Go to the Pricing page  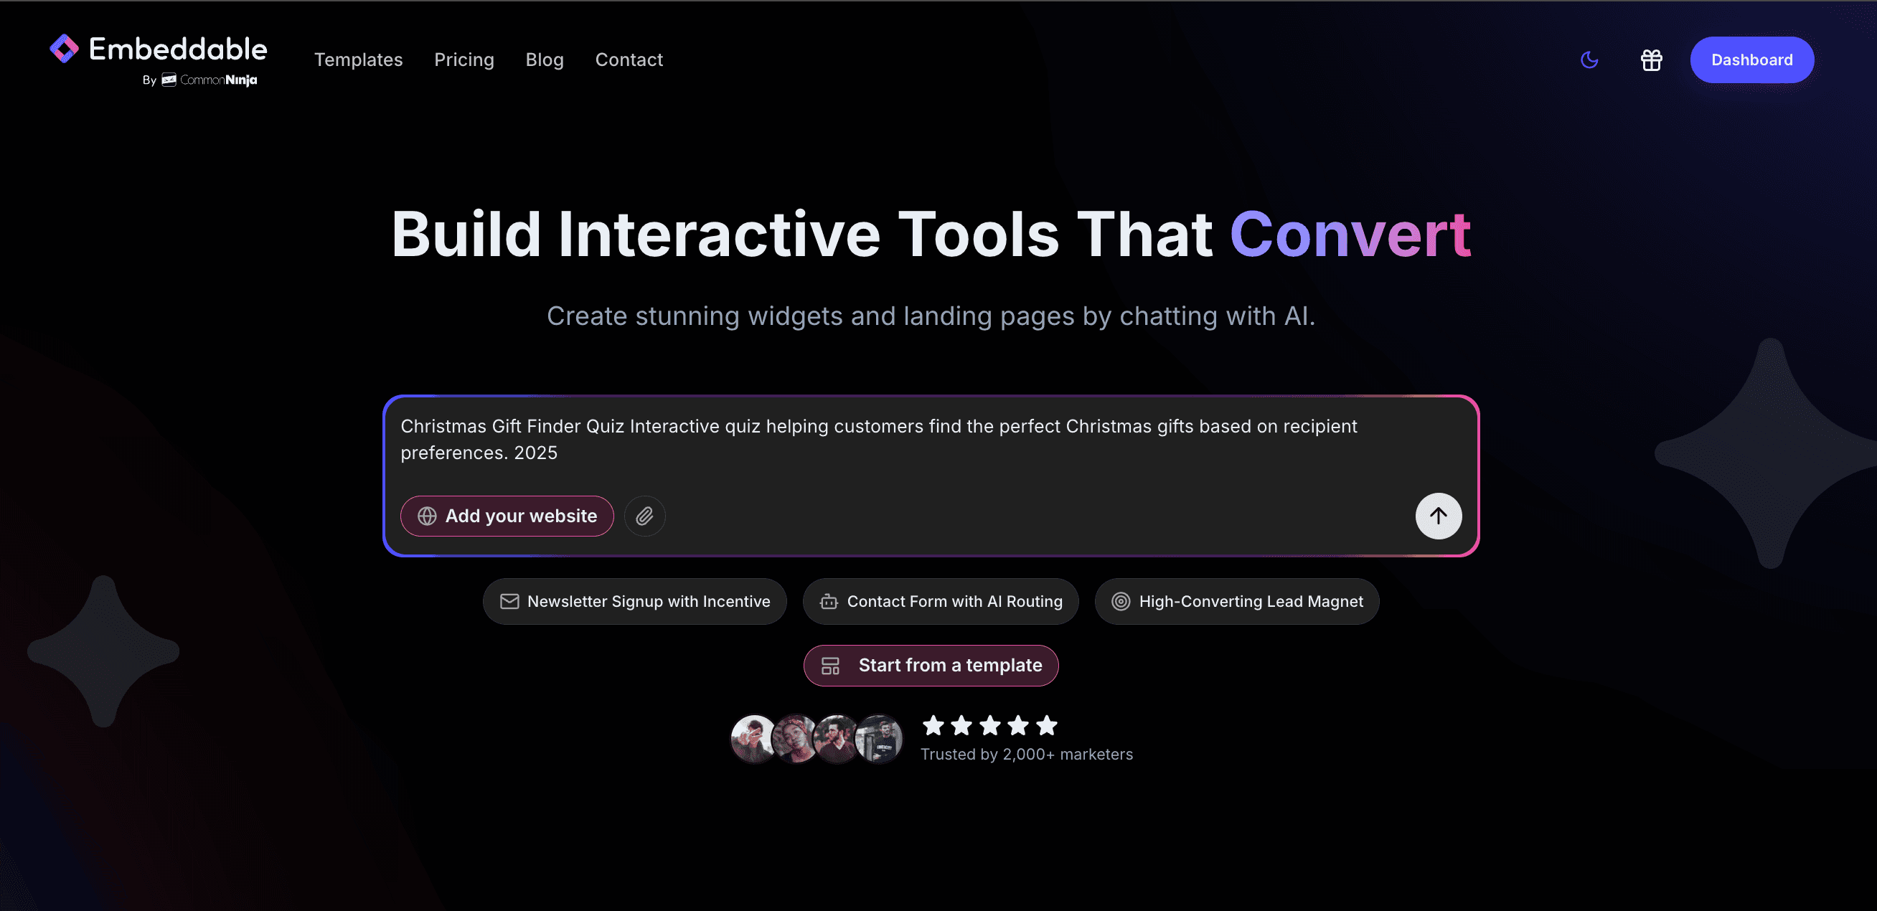click(x=464, y=60)
